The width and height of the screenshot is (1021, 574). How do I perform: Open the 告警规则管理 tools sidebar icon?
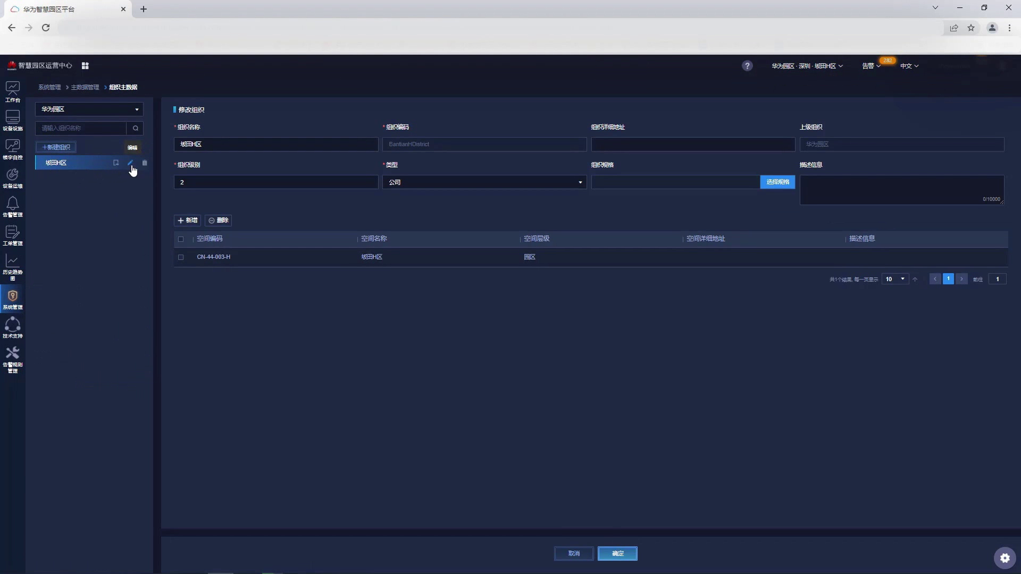[12, 359]
